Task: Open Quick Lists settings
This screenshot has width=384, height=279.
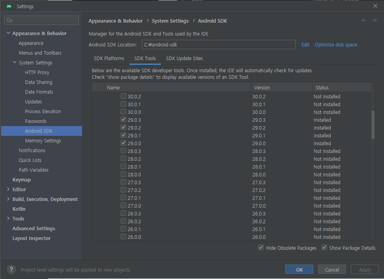Action: [x=30, y=160]
